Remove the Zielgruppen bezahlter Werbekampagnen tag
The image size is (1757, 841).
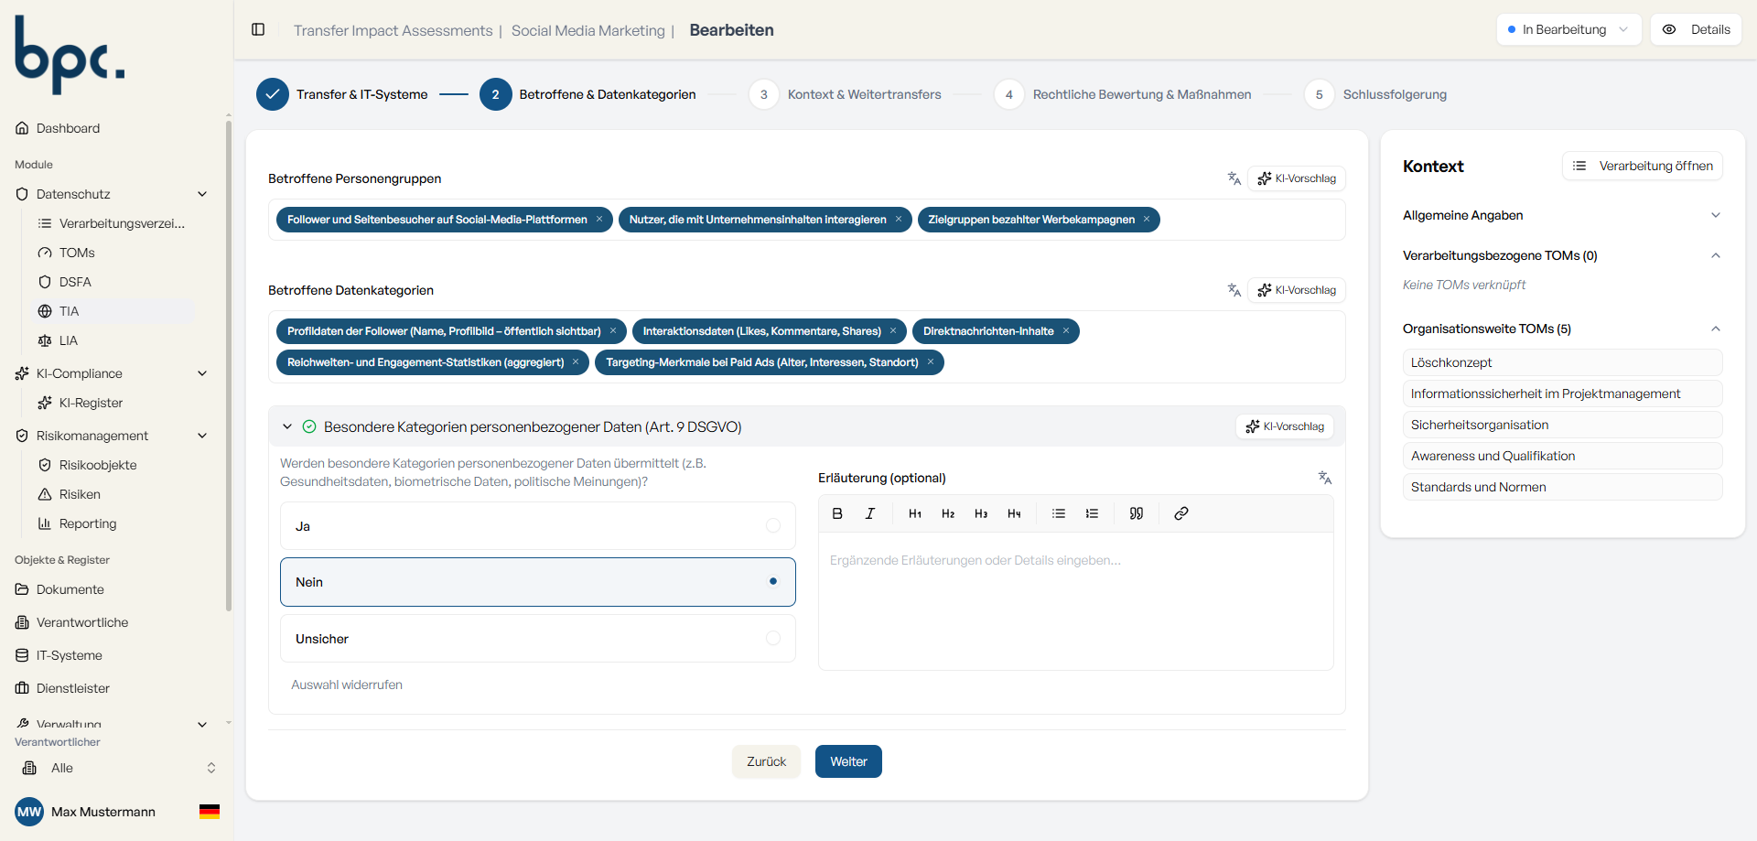click(1147, 220)
